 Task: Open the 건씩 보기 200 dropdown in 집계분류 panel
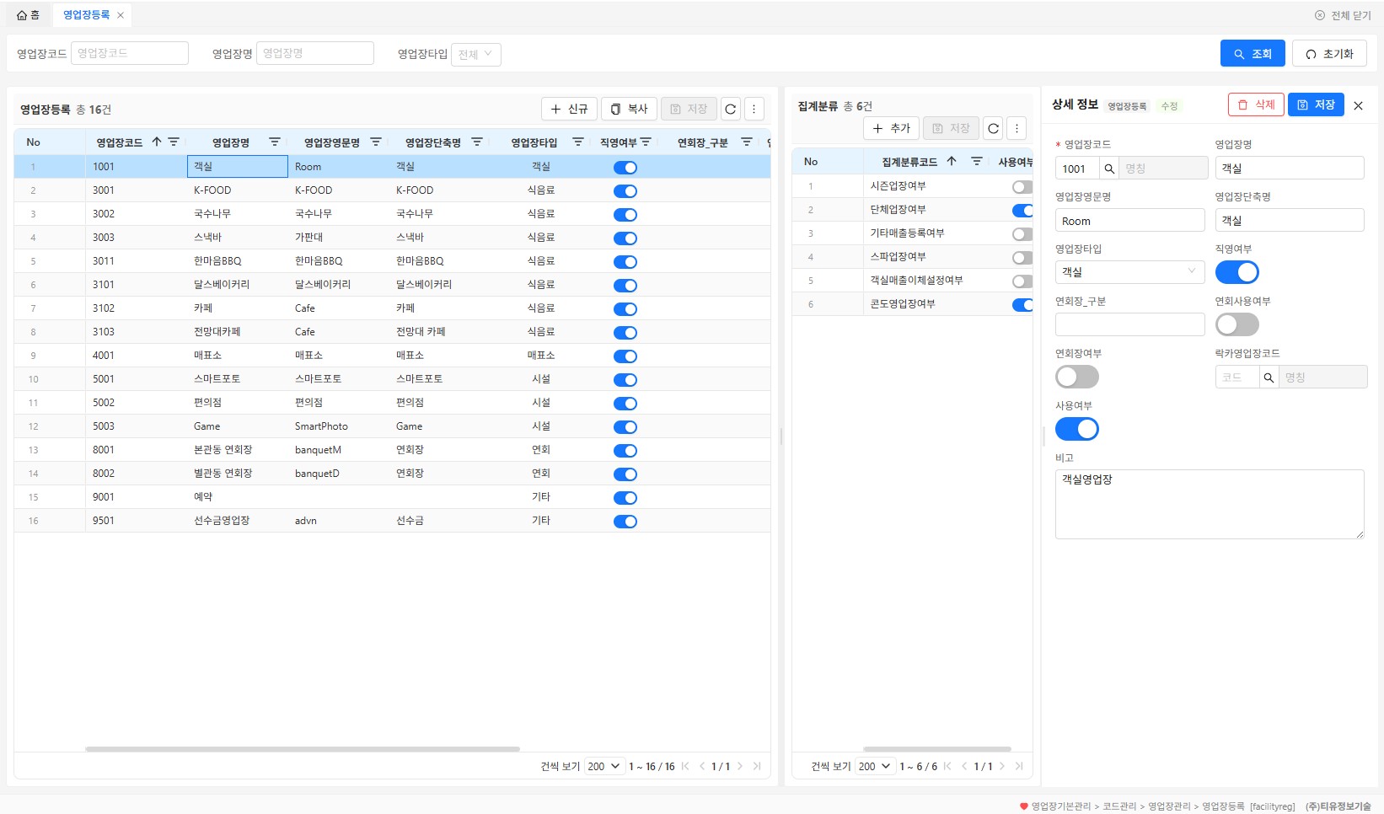pos(875,766)
